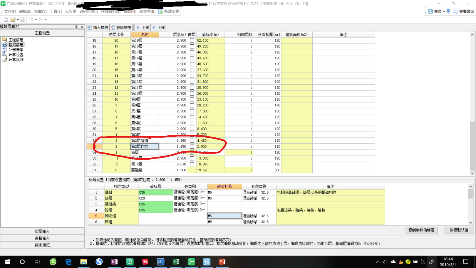This screenshot has width=476, height=268.
Task: Click the 登录 user icon
Action: (x=430, y=11)
